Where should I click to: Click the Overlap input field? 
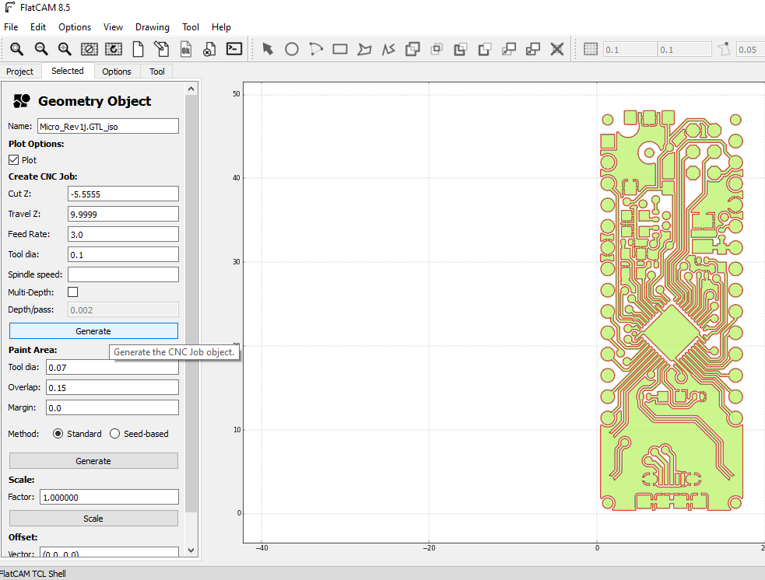click(x=112, y=387)
